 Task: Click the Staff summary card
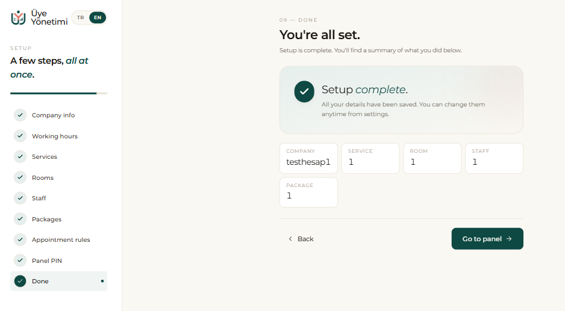494,158
